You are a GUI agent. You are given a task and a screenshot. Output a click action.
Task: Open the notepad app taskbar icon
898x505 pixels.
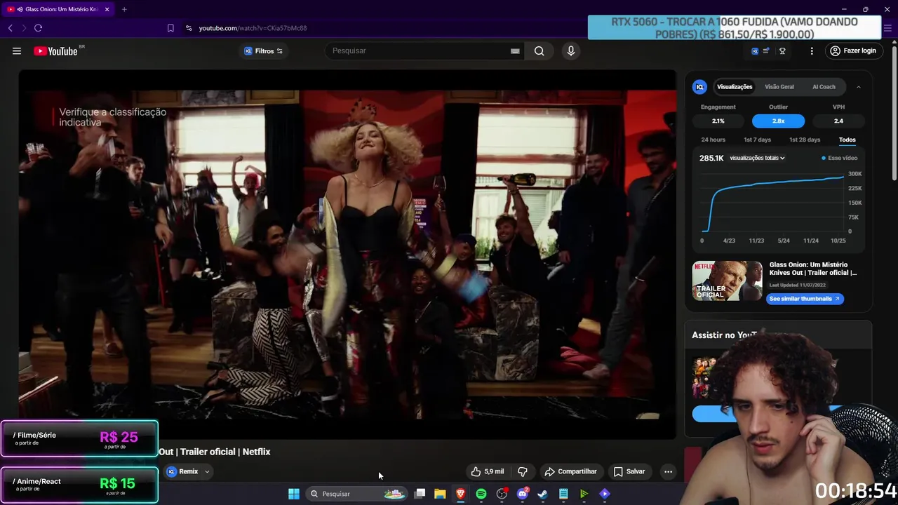pos(563,494)
